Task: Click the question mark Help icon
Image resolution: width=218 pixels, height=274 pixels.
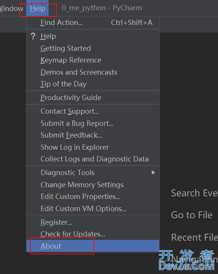Action: click(33, 36)
